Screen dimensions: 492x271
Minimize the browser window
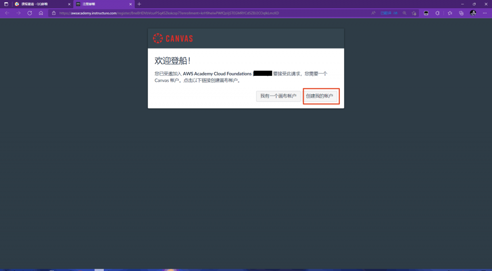point(463,4)
